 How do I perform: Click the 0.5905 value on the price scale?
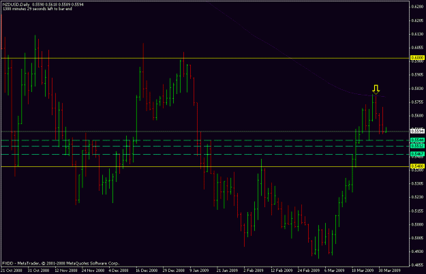[x=417, y=75]
